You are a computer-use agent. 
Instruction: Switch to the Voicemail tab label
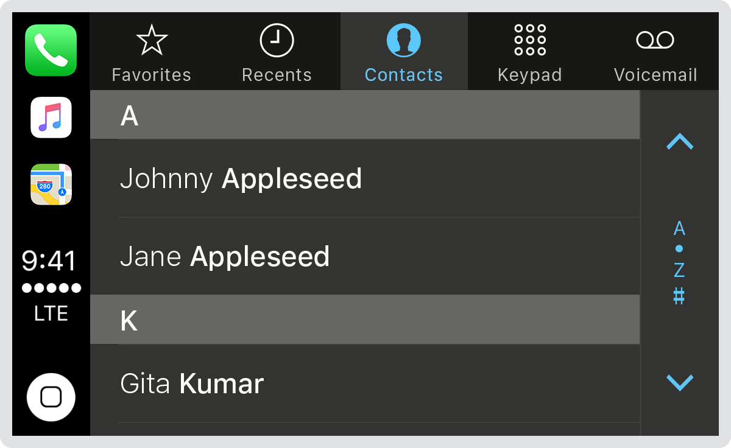pyautogui.click(x=655, y=75)
